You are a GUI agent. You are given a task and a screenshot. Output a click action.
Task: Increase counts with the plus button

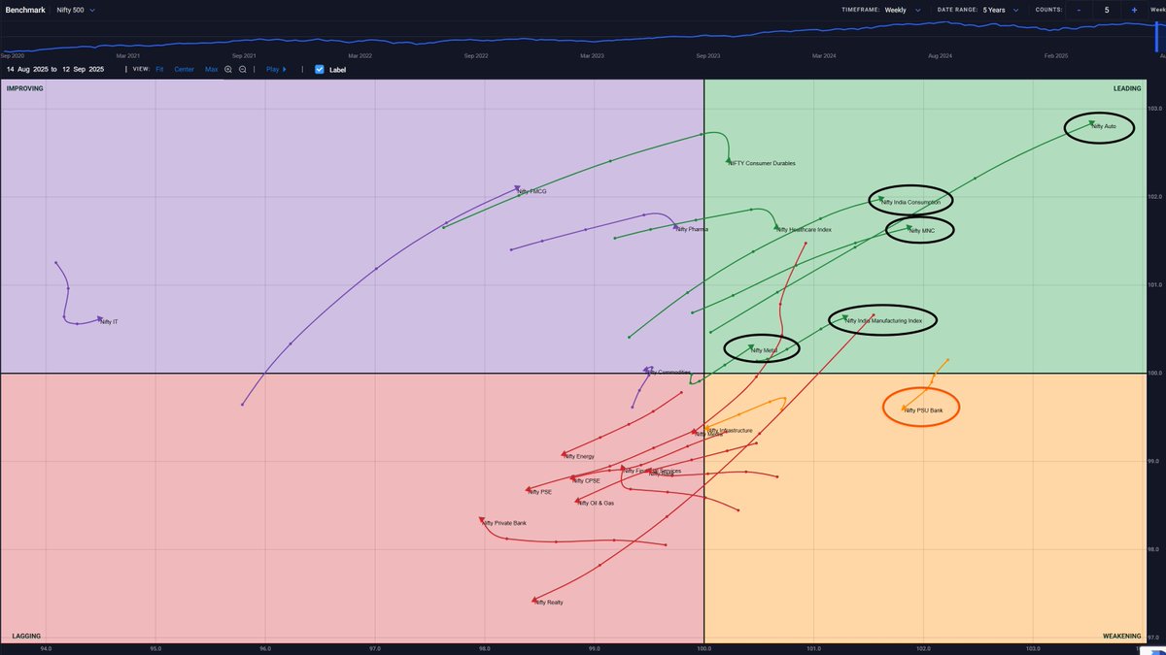click(x=1134, y=10)
